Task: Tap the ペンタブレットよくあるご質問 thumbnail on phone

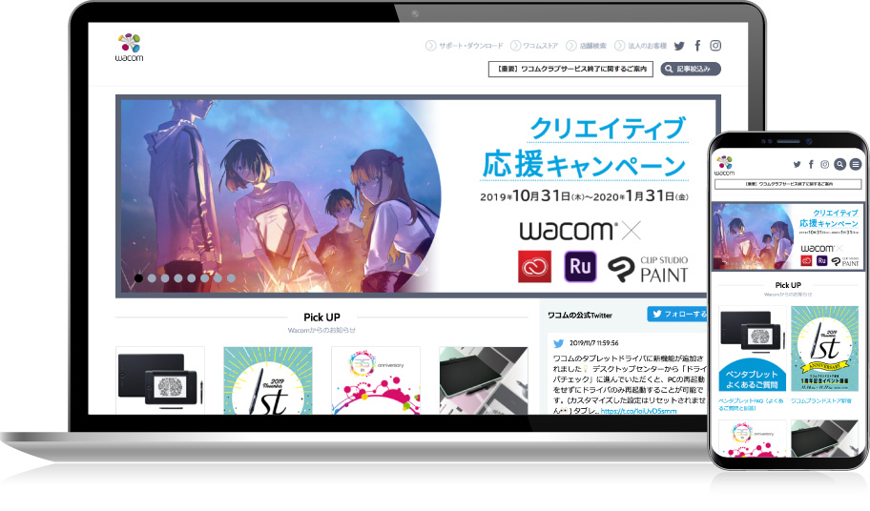Action: tap(753, 349)
